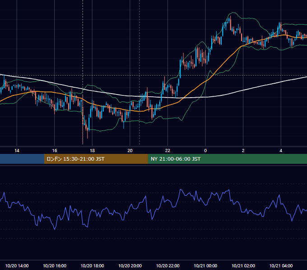The width and height of the screenshot is (307, 270).
Task: Click the hour label 16 on price chart axis
Action: (x=55, y=151)
